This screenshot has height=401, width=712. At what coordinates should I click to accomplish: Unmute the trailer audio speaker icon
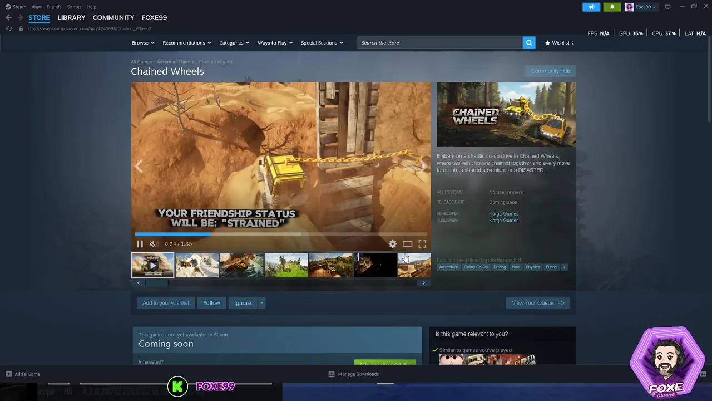point(154,244)
